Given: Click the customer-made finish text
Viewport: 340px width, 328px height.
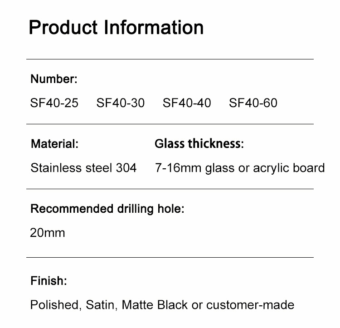Looking at the screenshot, I should (250, 305).
